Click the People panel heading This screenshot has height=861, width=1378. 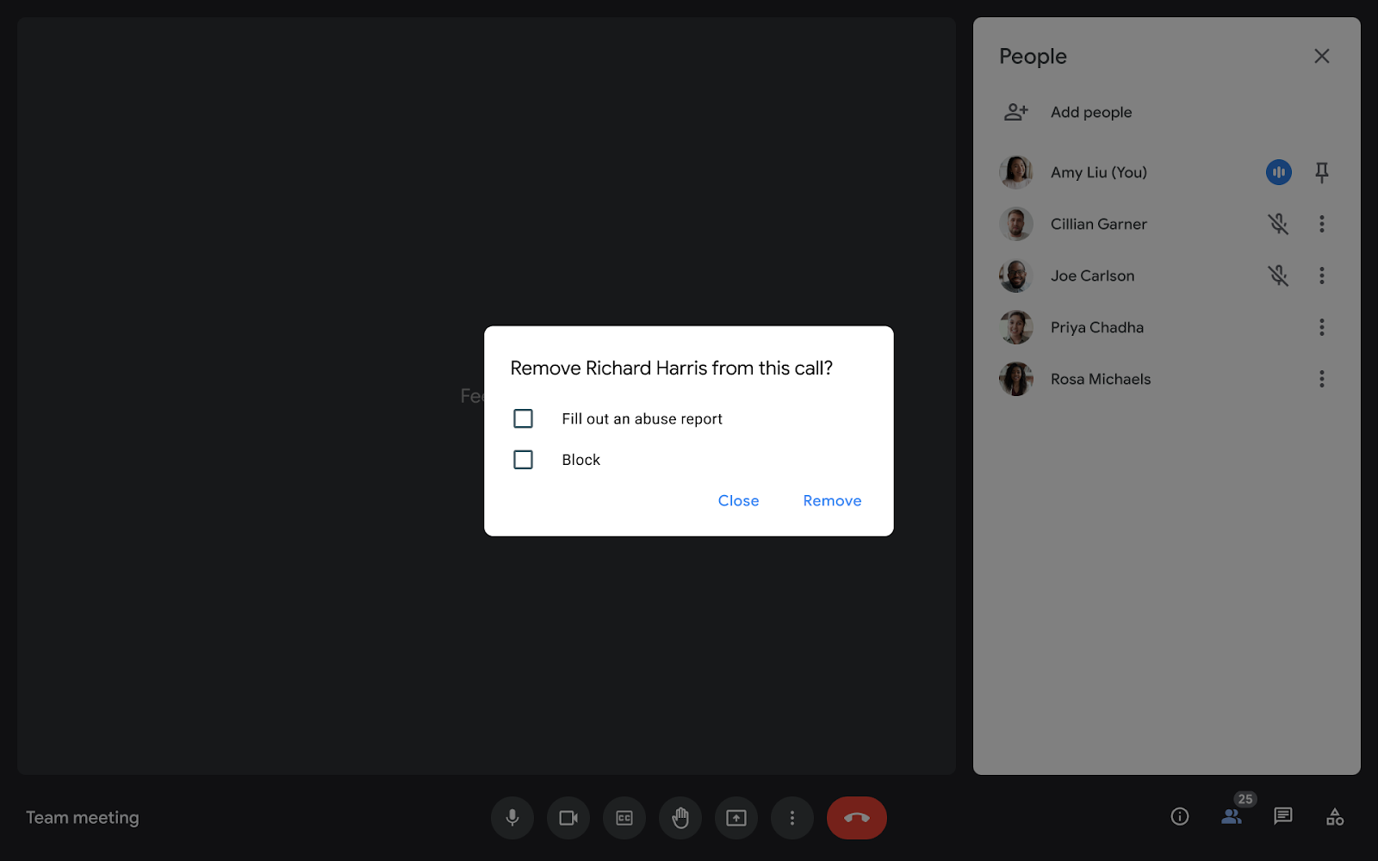(x=1033, y=56)
